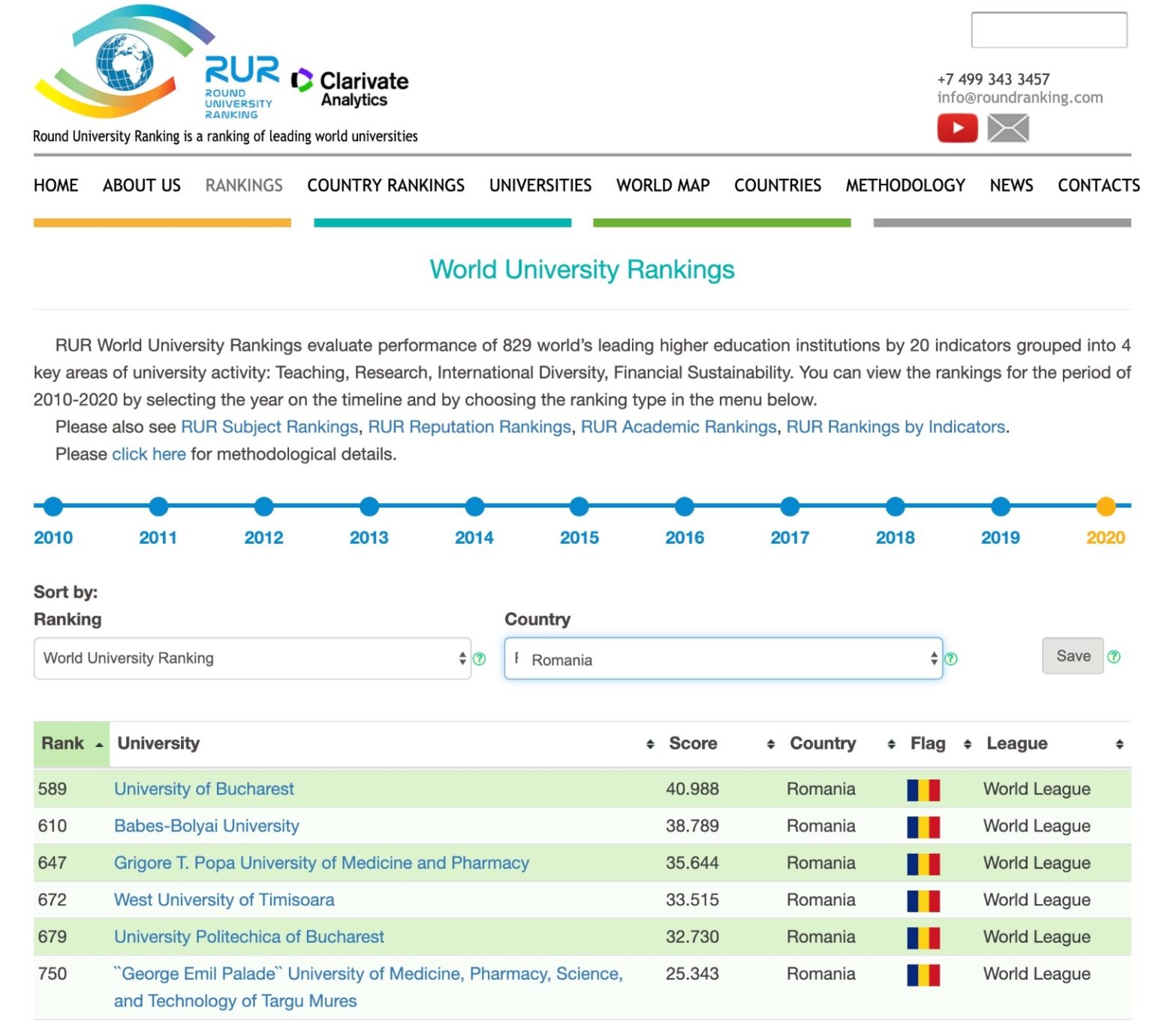Click the Clarivate Analytics logo

pos(350,88)
